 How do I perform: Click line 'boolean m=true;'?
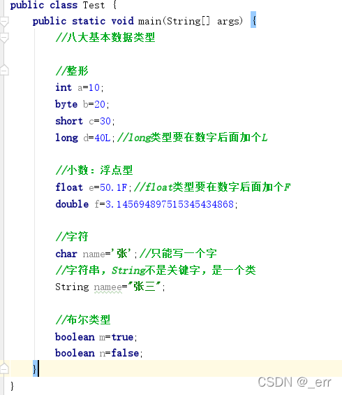point(96,337)
